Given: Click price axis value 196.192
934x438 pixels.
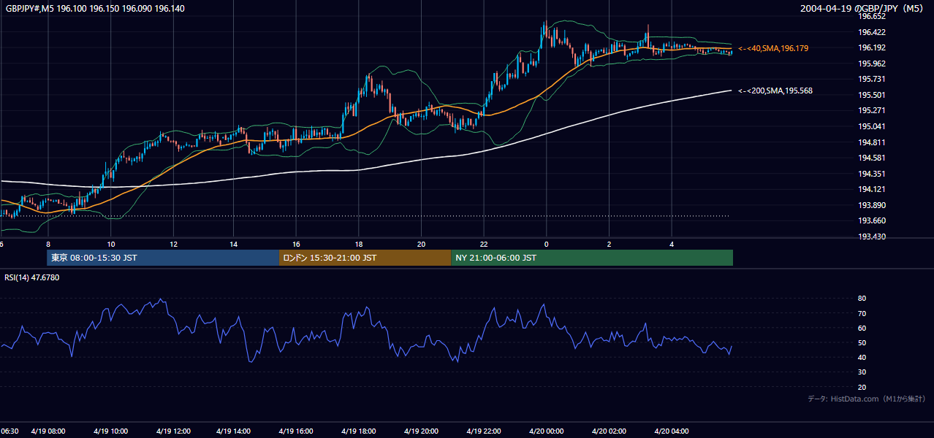Looking at the screenshot, I should pos(871,47).
